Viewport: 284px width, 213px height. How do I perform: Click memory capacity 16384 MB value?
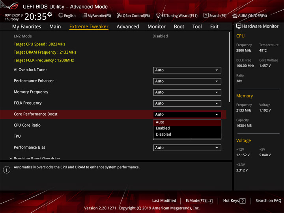pyautogui.click(x=244, y=126)
